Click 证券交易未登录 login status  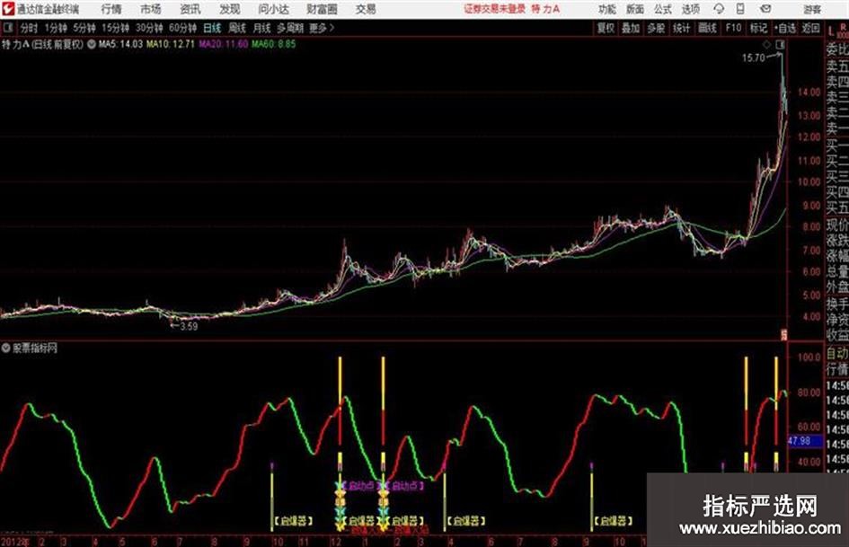[494, 9]
